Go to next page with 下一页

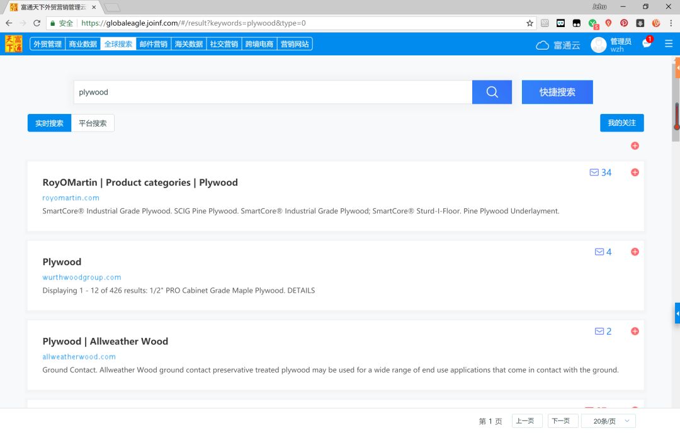point(562,421)
